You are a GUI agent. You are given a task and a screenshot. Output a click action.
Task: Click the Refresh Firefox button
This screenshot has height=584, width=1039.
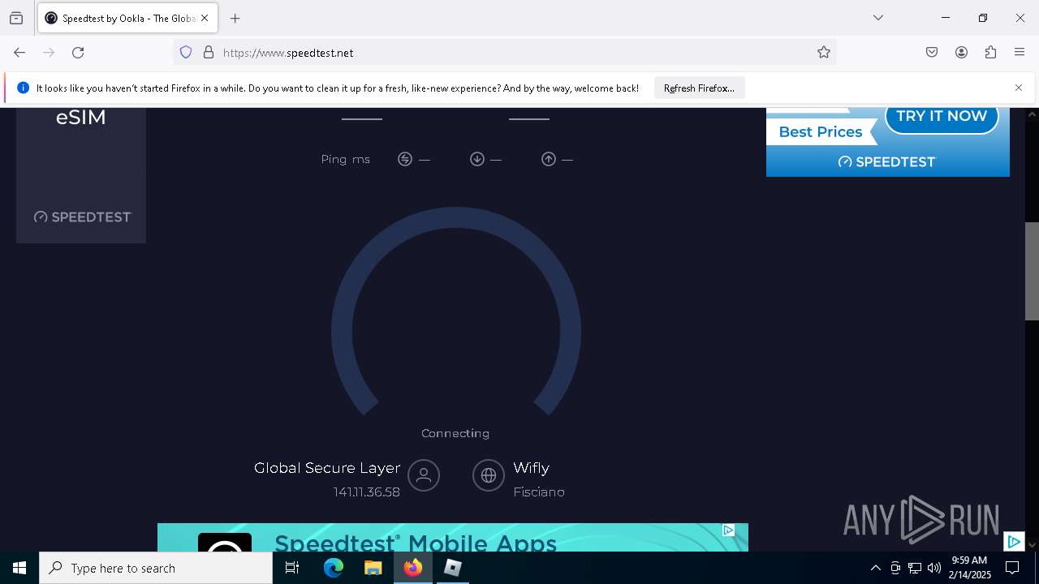click(x=699, y=88)
